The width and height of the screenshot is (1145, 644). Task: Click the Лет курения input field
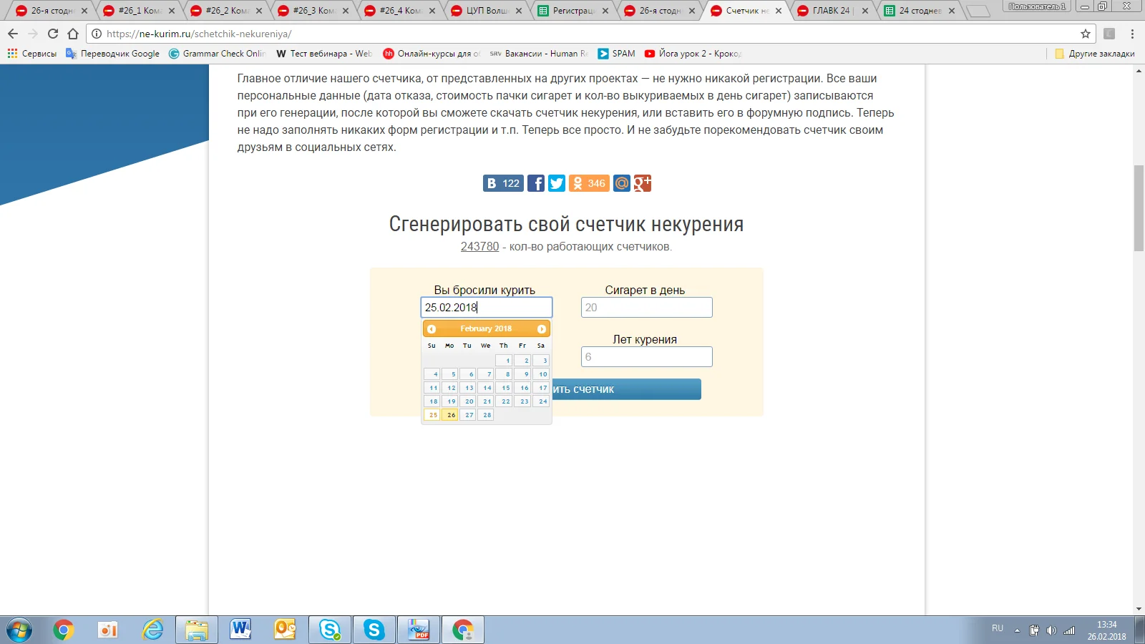[647, 357]
